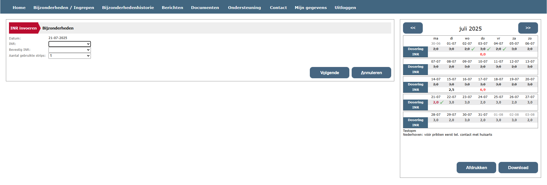Viewport: 547px width, 185px height.
Task: Switch to the Bijzonderheden step tab
Action: click(x=58, y=28)
